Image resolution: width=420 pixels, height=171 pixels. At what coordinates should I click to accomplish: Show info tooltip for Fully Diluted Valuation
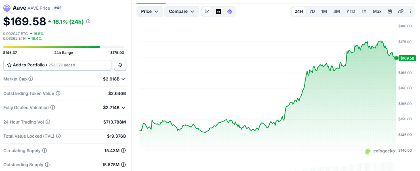coord(53,107)
